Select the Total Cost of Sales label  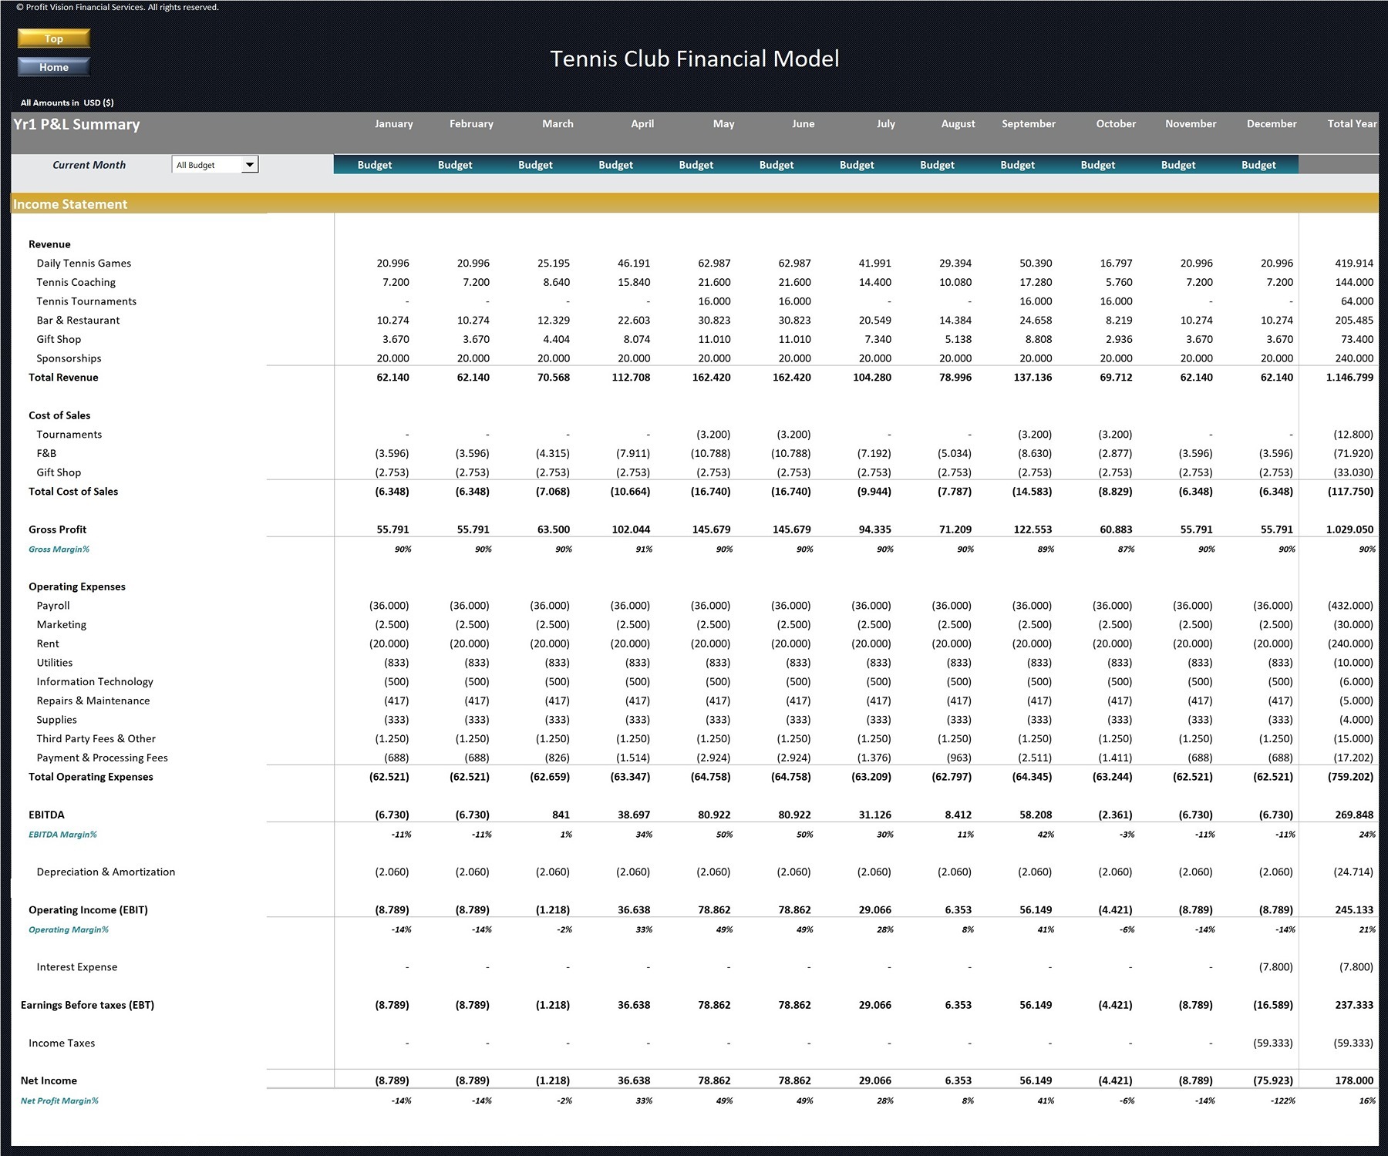tap(73, 491)
